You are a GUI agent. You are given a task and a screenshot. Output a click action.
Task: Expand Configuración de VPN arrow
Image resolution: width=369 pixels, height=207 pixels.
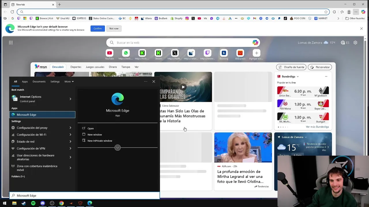pos(70,148)
